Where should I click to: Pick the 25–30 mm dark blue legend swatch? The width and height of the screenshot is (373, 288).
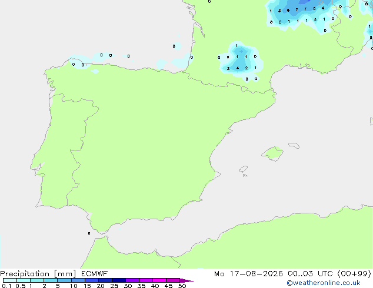point(118,280)
